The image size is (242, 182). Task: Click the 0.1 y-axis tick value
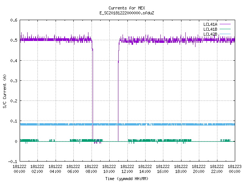pyautogui.click(x=14, y=121)
